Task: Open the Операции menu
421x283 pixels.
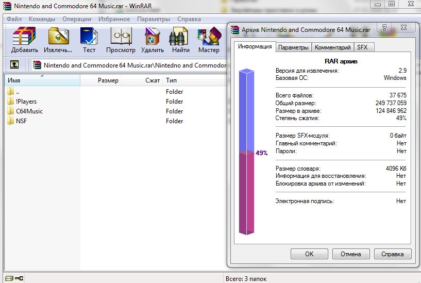Action: pyautogui.click(x=77, y=19)
